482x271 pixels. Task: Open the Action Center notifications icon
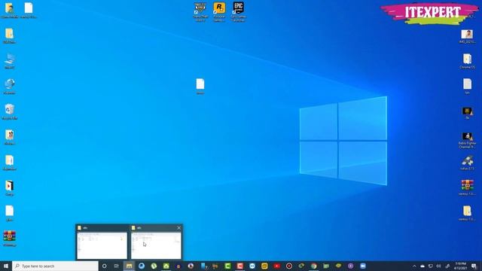tap(474, 266)
